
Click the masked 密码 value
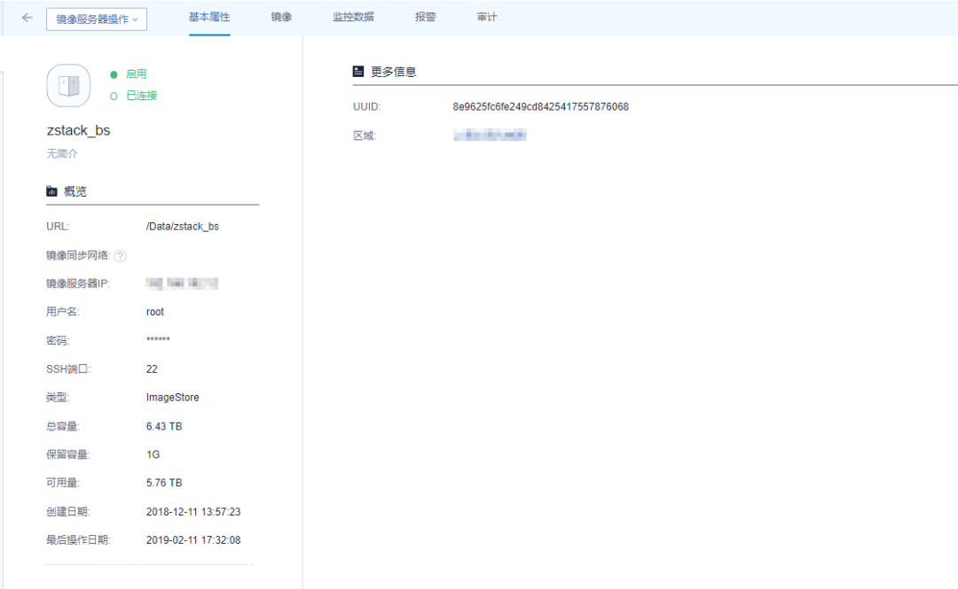pos(158,341)
